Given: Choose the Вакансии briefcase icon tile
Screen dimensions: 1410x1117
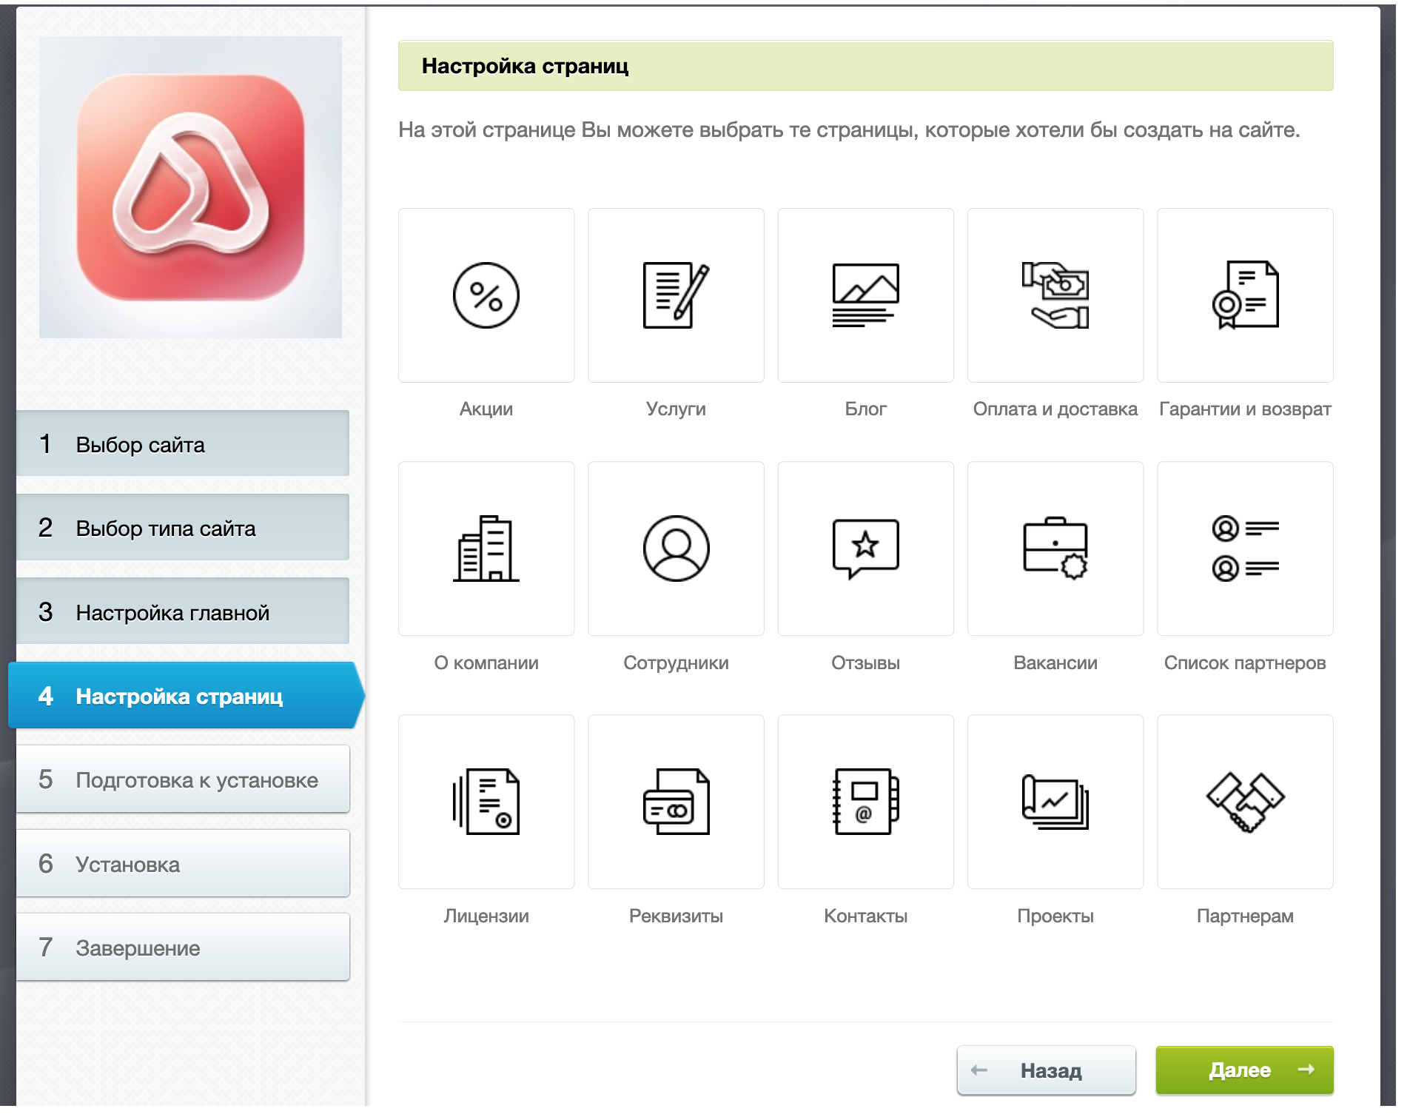Looking at the screenshot, I should tap(1055, 549).
